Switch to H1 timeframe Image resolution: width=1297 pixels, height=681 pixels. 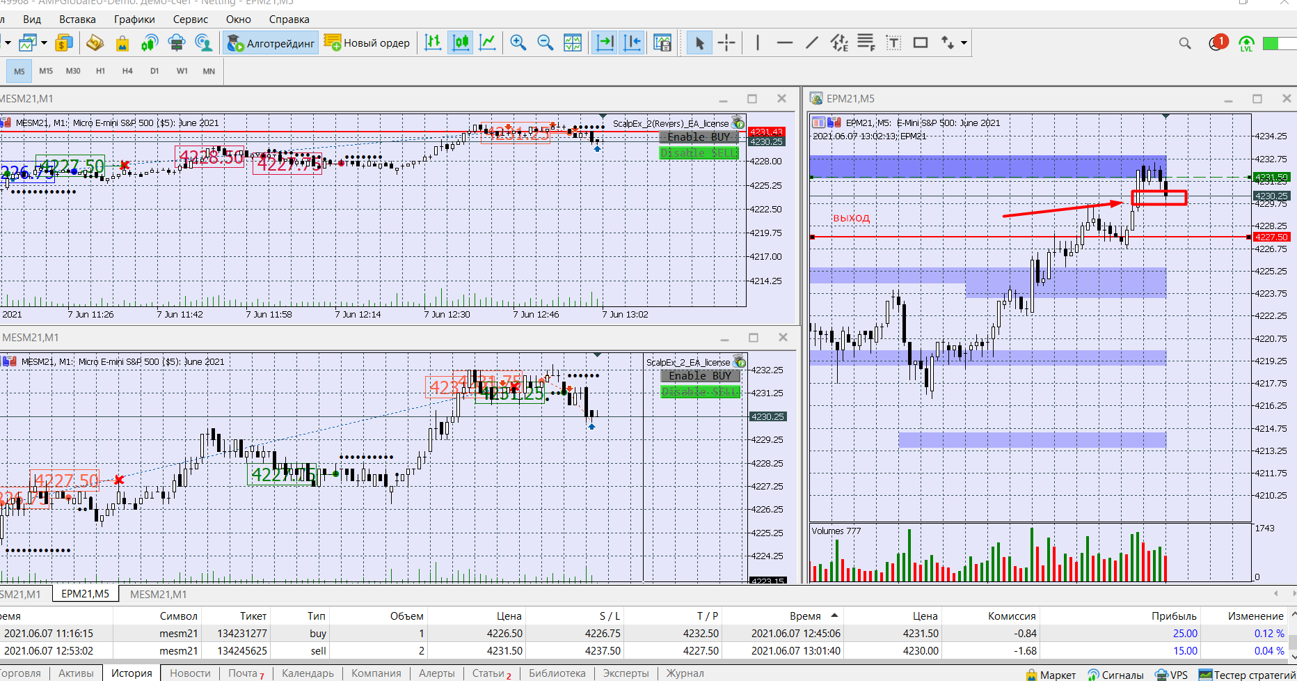100,71
